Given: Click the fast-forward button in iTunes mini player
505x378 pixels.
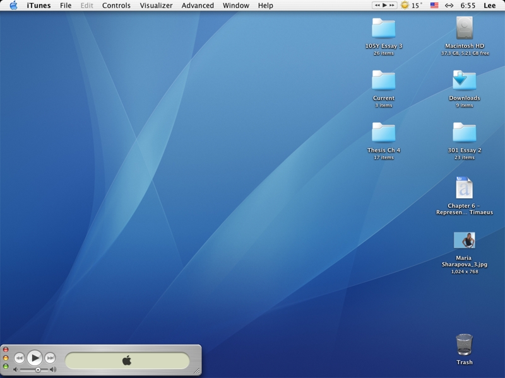Looking at the screenshot, I should coord(50,358).
